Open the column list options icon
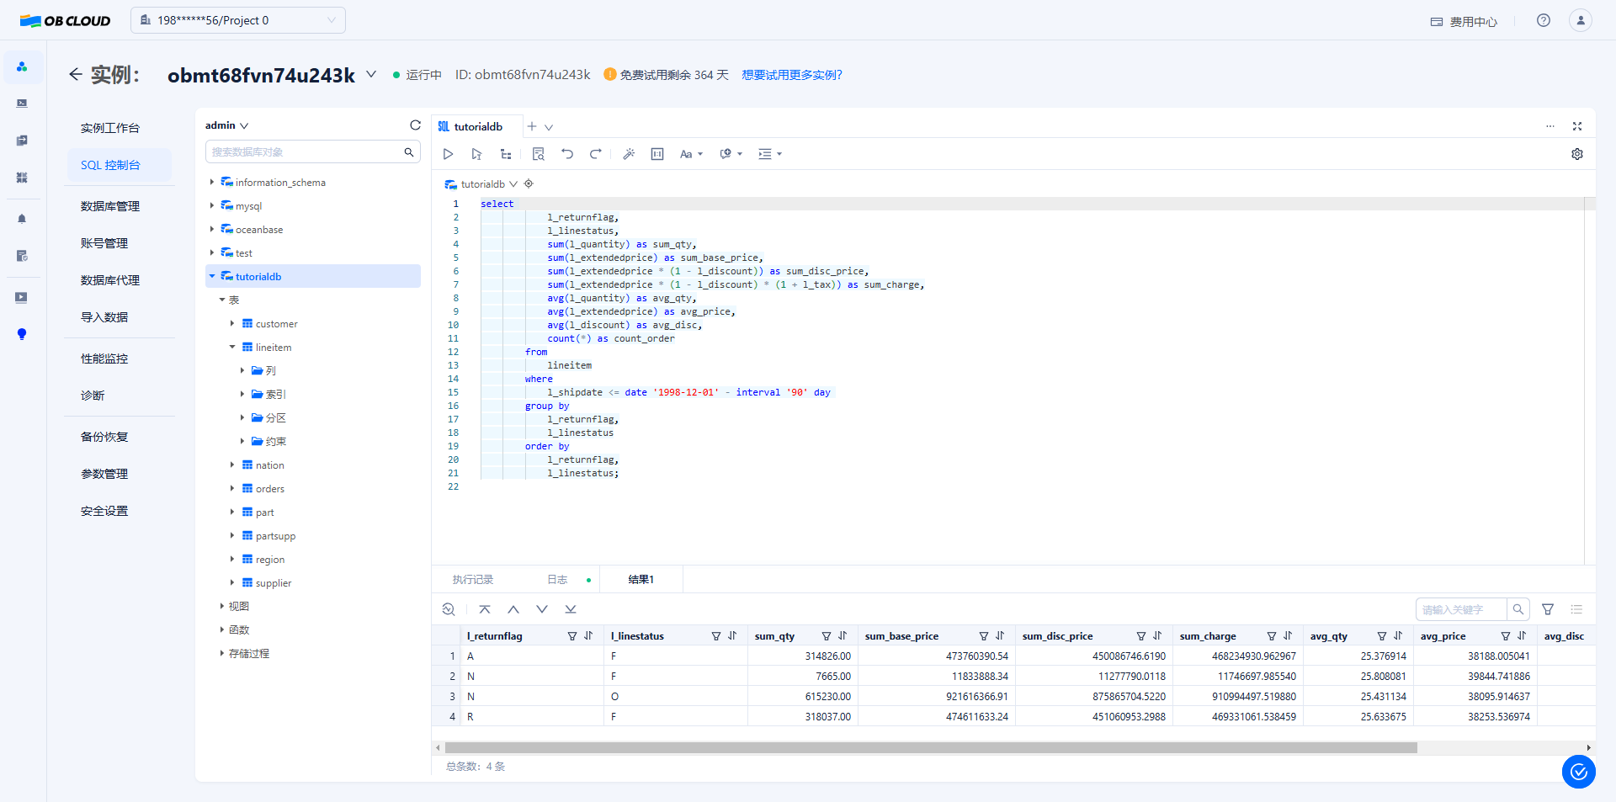Screen dimensions: 1616x802 1576,609
